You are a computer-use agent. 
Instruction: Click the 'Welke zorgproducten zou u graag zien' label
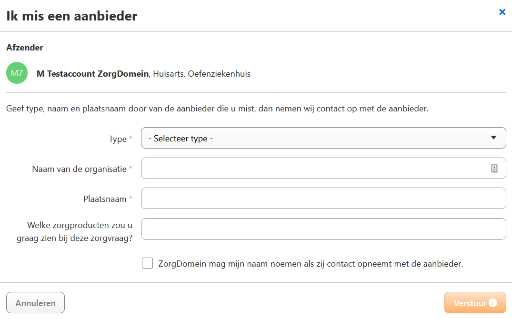[x=75, y=231]
